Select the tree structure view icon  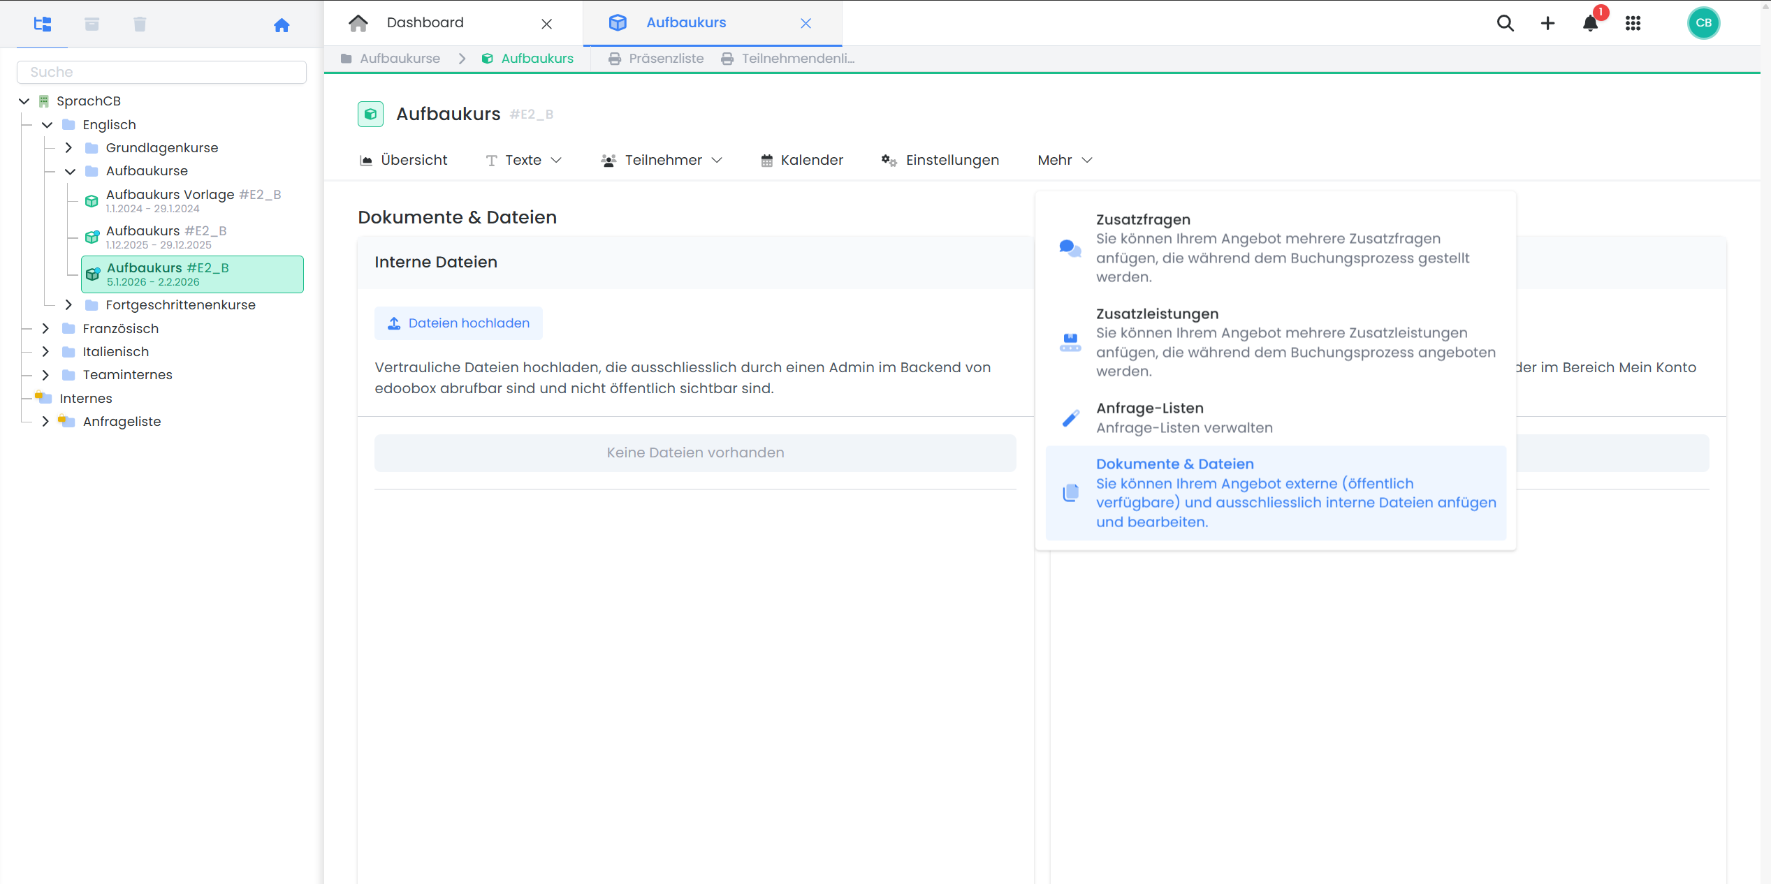pyautogui.click(x=43, y=24)
